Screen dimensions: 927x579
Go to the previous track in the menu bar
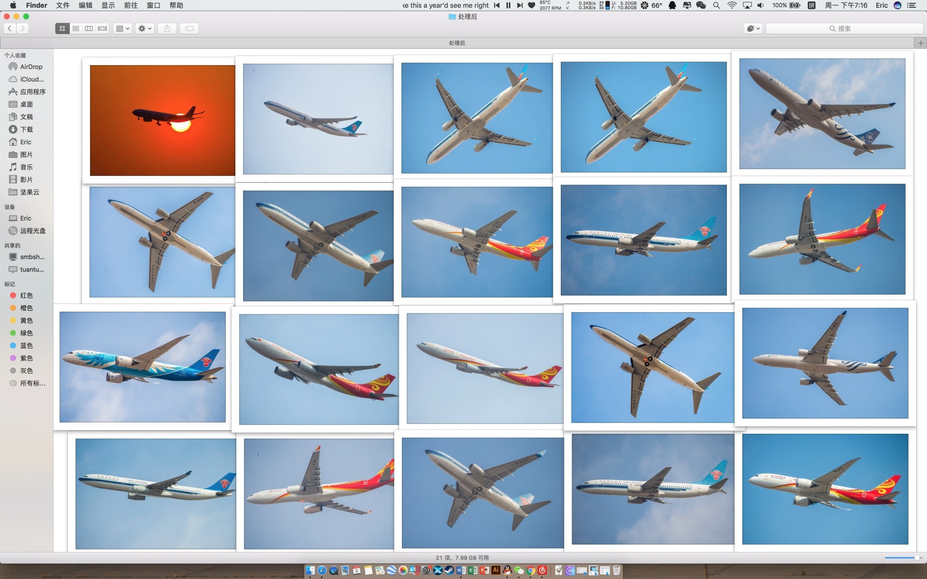497,5
